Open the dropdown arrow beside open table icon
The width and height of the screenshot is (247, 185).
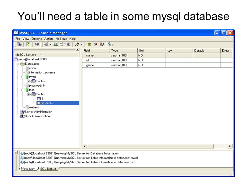[x=51, y=44]
